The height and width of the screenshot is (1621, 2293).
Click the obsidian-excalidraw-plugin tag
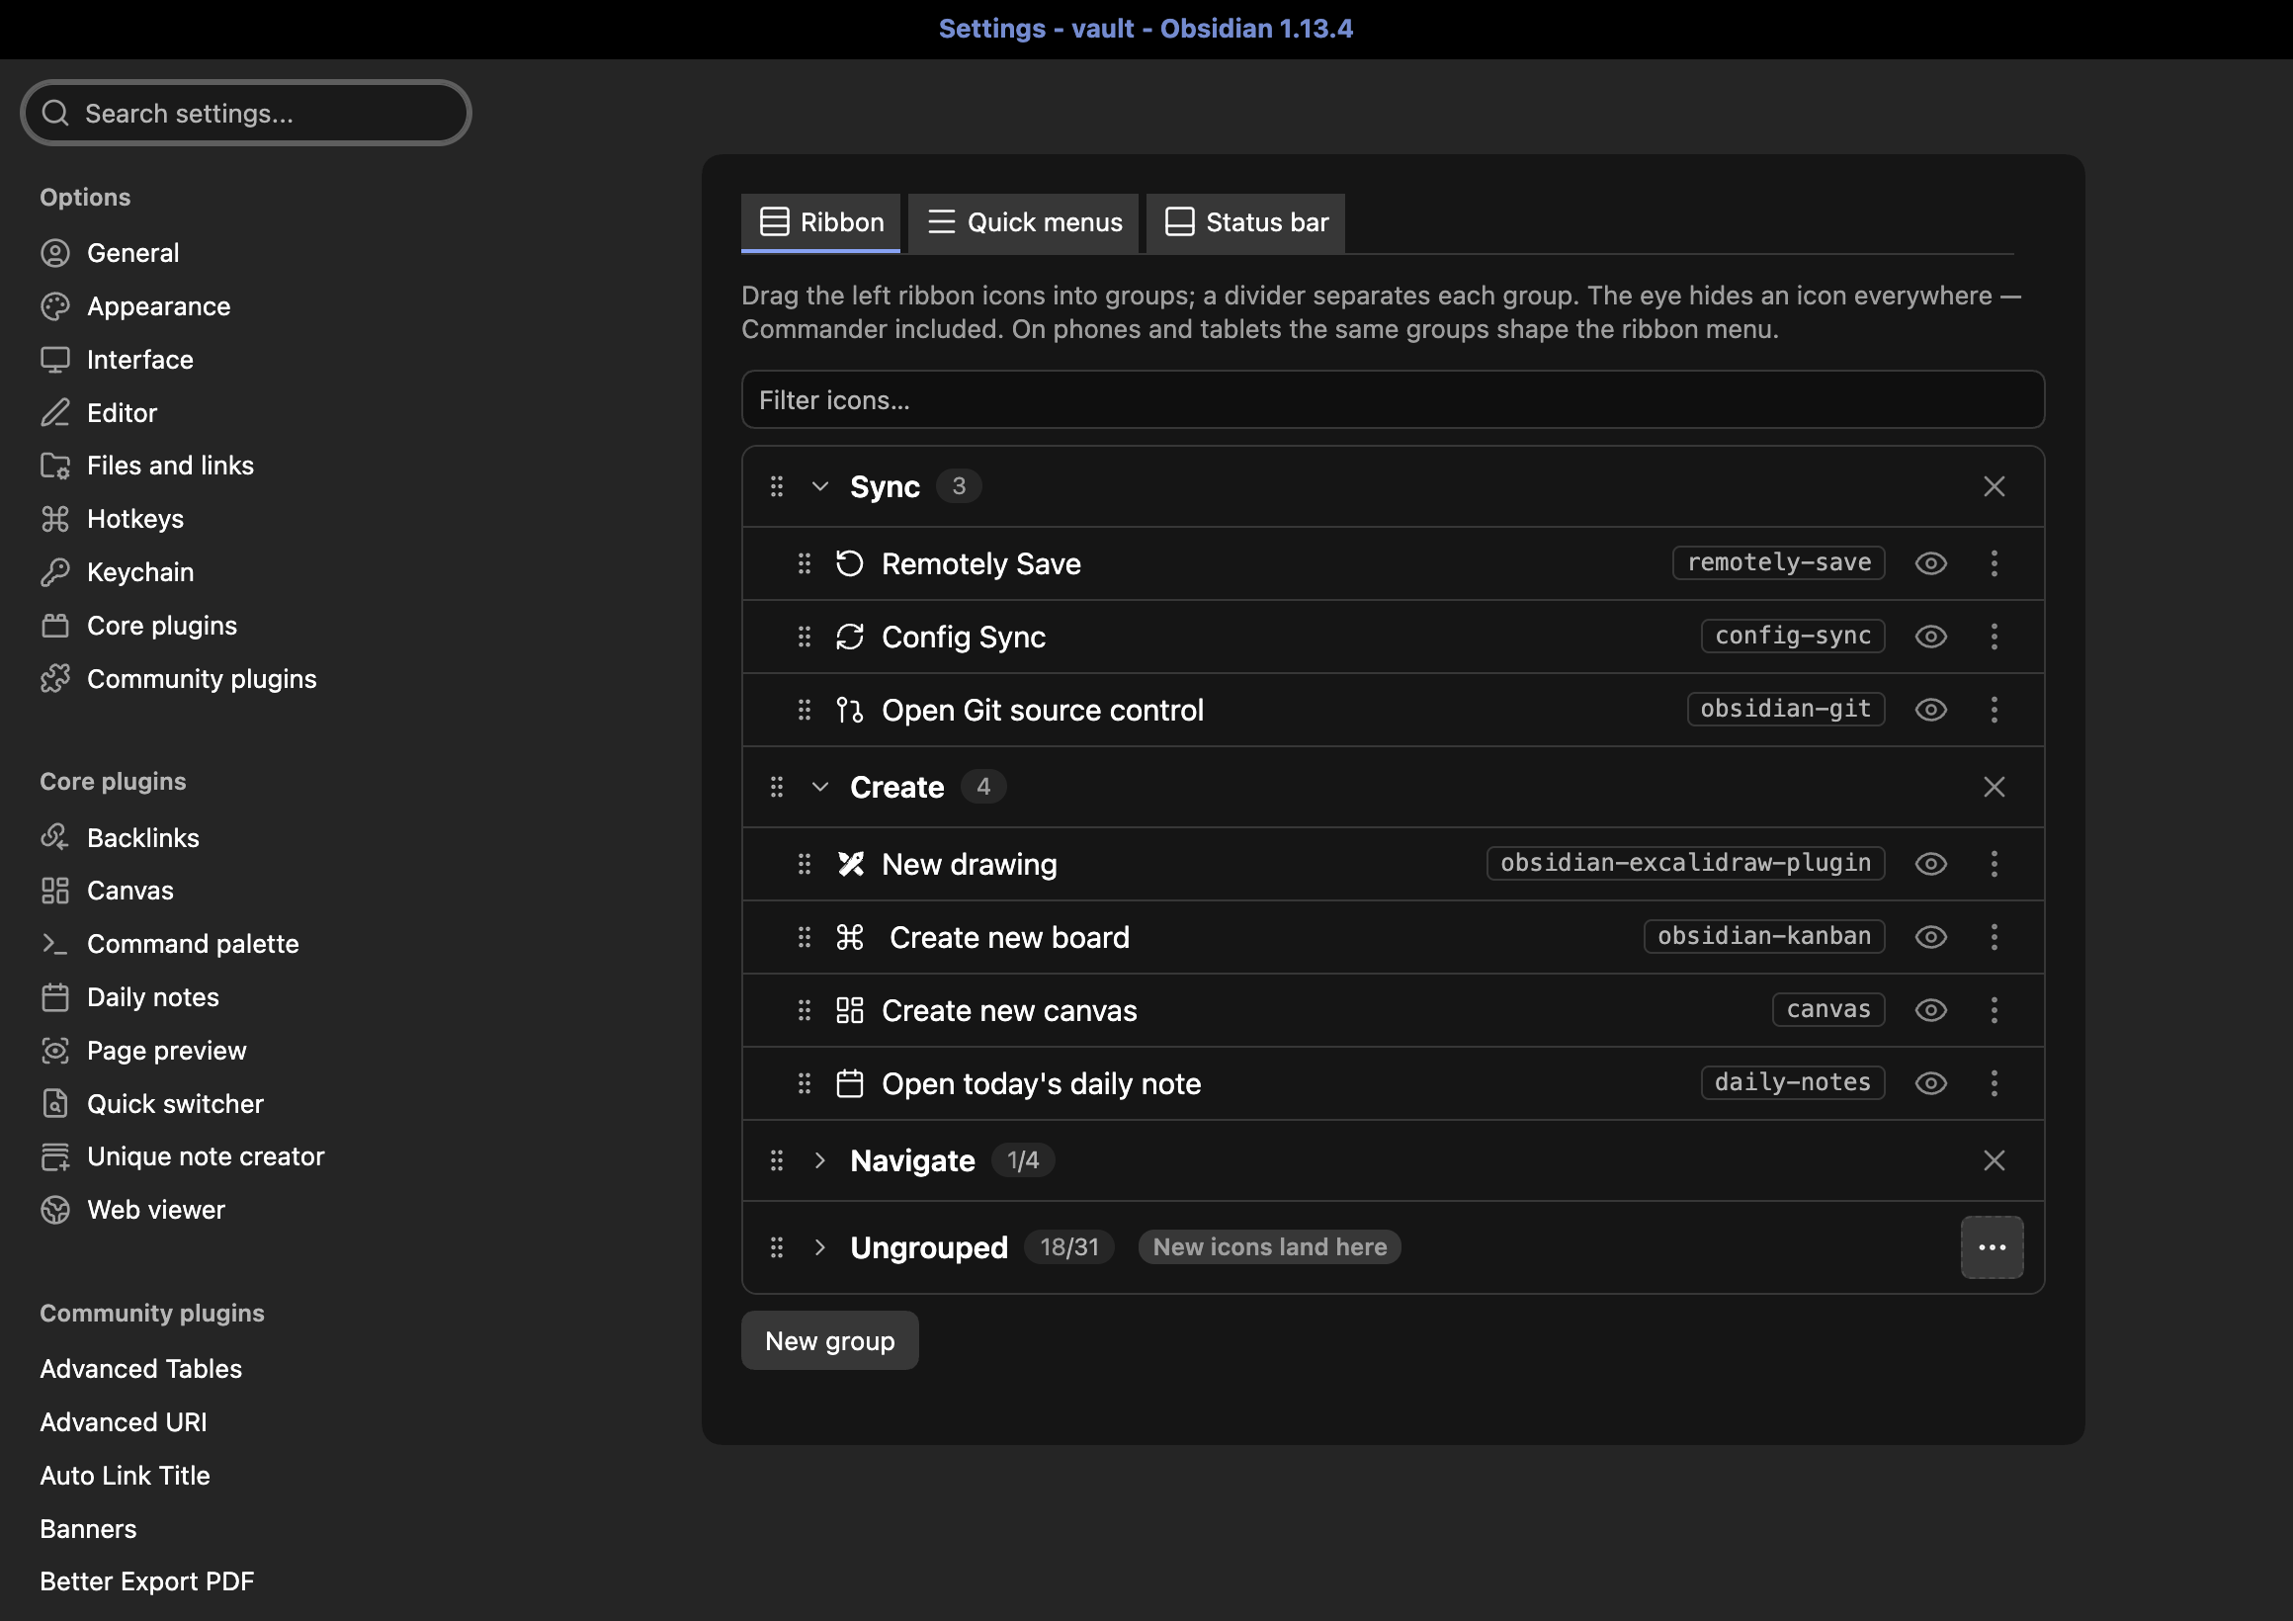click(1686, 863)
